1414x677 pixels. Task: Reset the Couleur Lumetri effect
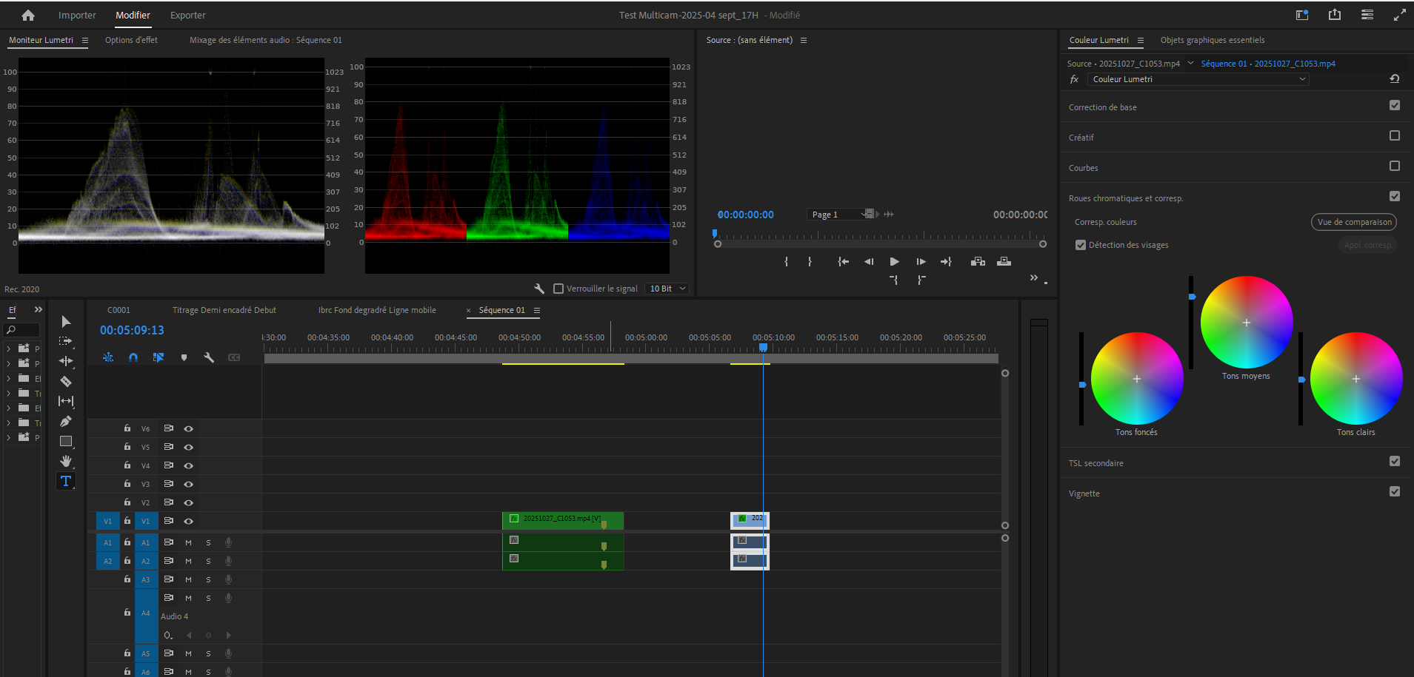coord(1394,79)
